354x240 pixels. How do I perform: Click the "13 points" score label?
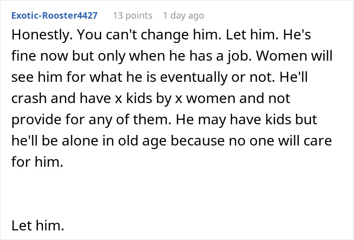coord(132,16)
